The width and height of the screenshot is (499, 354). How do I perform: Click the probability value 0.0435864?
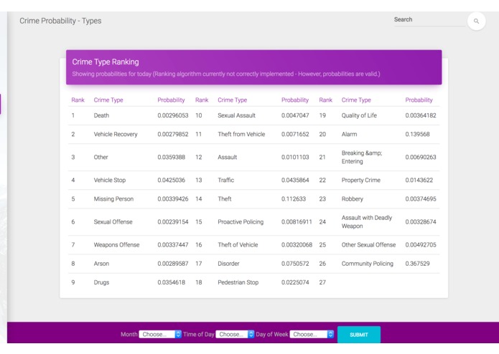pos(295,180)
